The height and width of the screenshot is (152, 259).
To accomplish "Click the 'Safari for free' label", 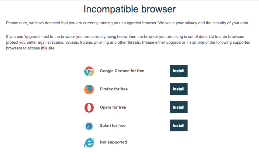I will (112, 126).
